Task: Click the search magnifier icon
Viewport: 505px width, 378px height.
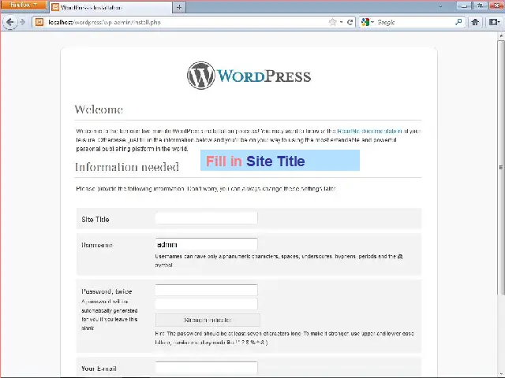Action: [458, 22]
